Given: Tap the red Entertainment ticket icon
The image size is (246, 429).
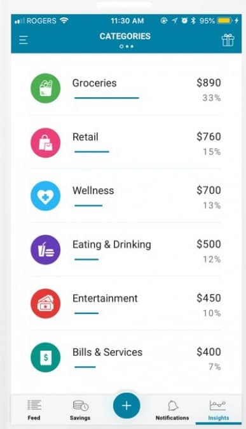Looking at the screenshot, I should (45, 303).
